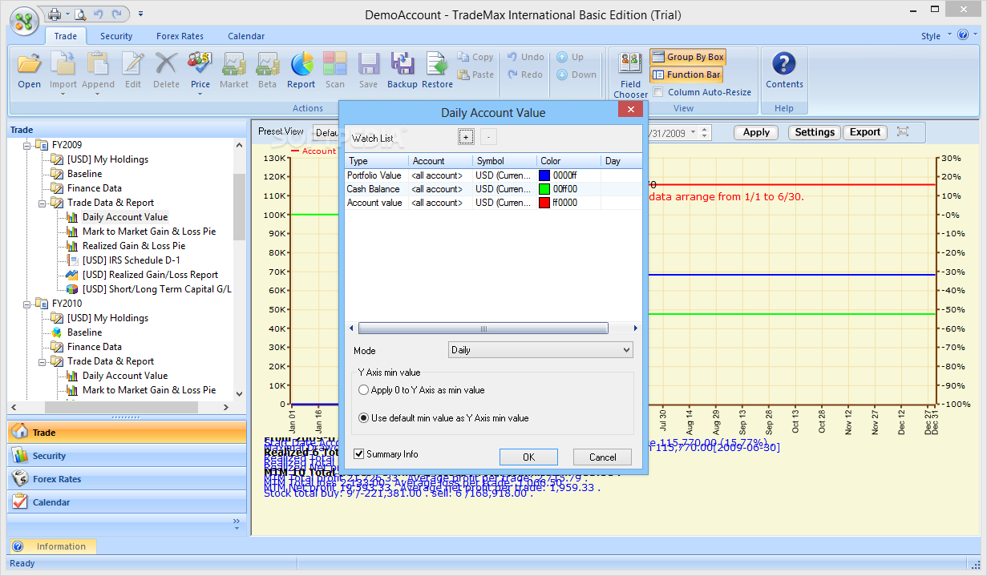Enable Column Auto-Resize checkbox
The height and width of the screenshot is (576, 987).
pos(659,92)
